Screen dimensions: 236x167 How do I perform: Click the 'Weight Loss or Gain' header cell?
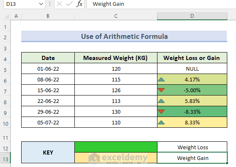click(x=192, y=58)
